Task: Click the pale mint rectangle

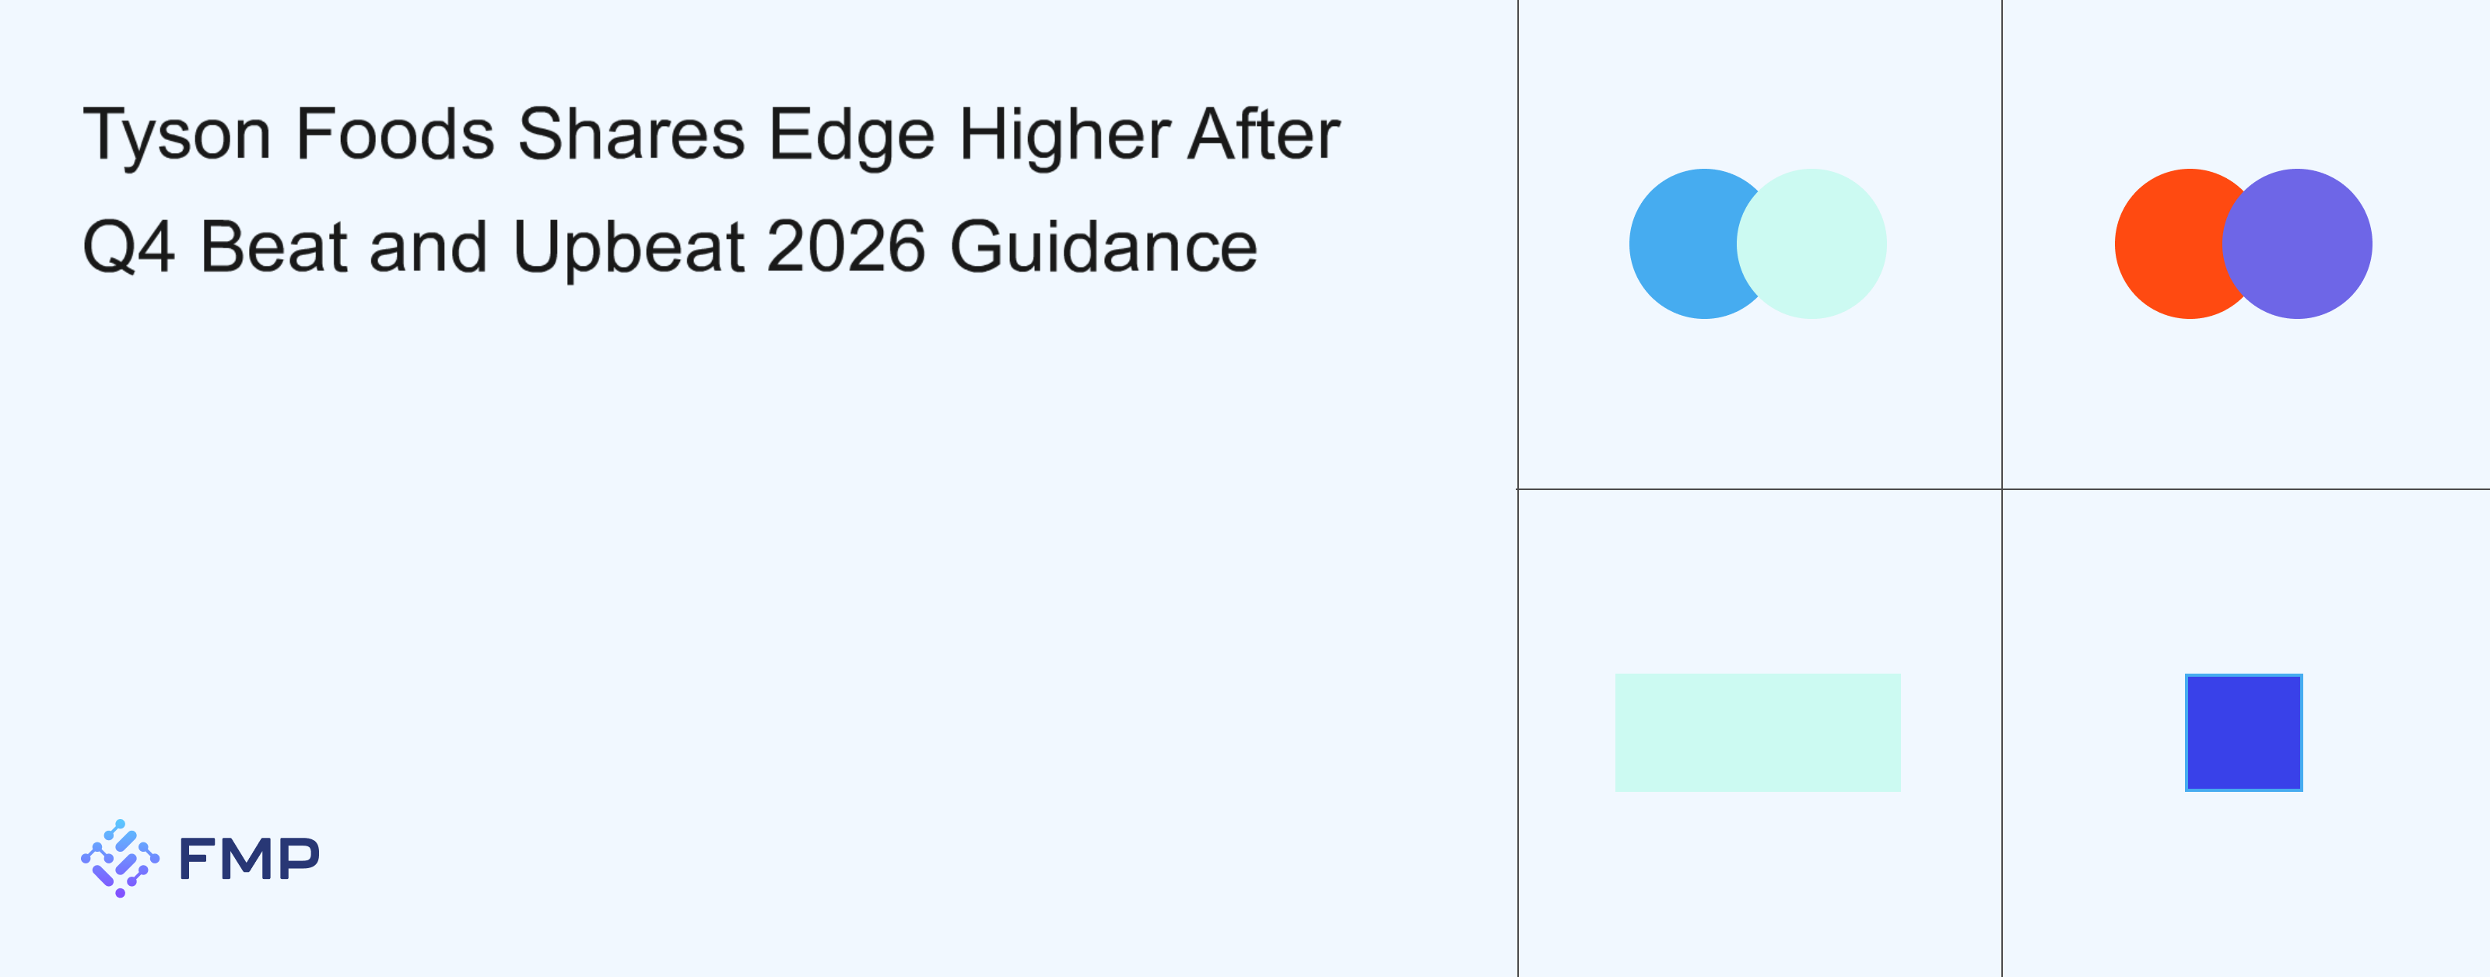Action: click(1757, 733)
